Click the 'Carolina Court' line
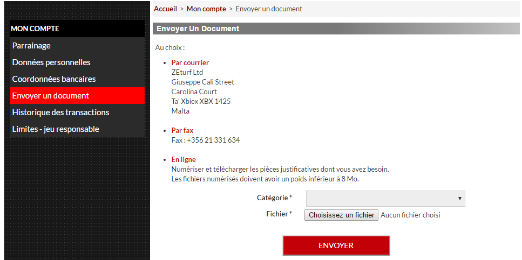 coord(194,92)
